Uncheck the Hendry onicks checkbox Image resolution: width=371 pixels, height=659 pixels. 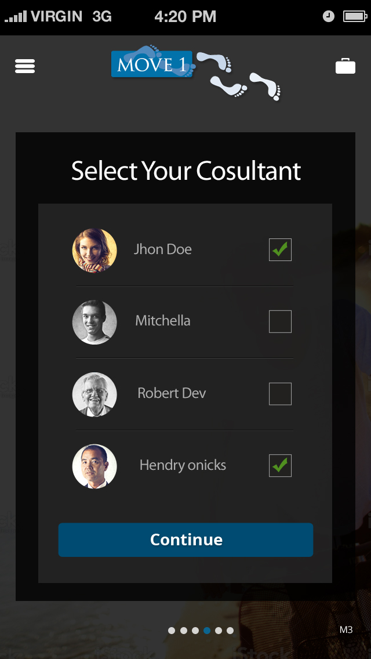pos(280,466)
